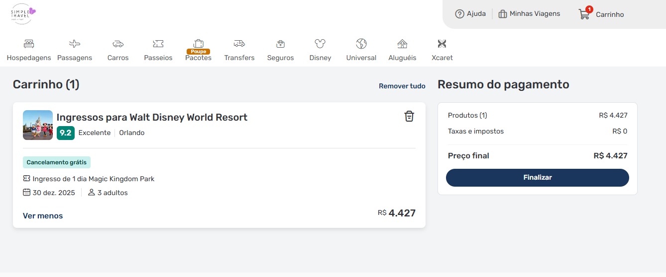The width and height of the screenshot is (666, 277).
Task: Click the ticket icon beside Magic Kingdom Park
Action: [x=26, y=179]
